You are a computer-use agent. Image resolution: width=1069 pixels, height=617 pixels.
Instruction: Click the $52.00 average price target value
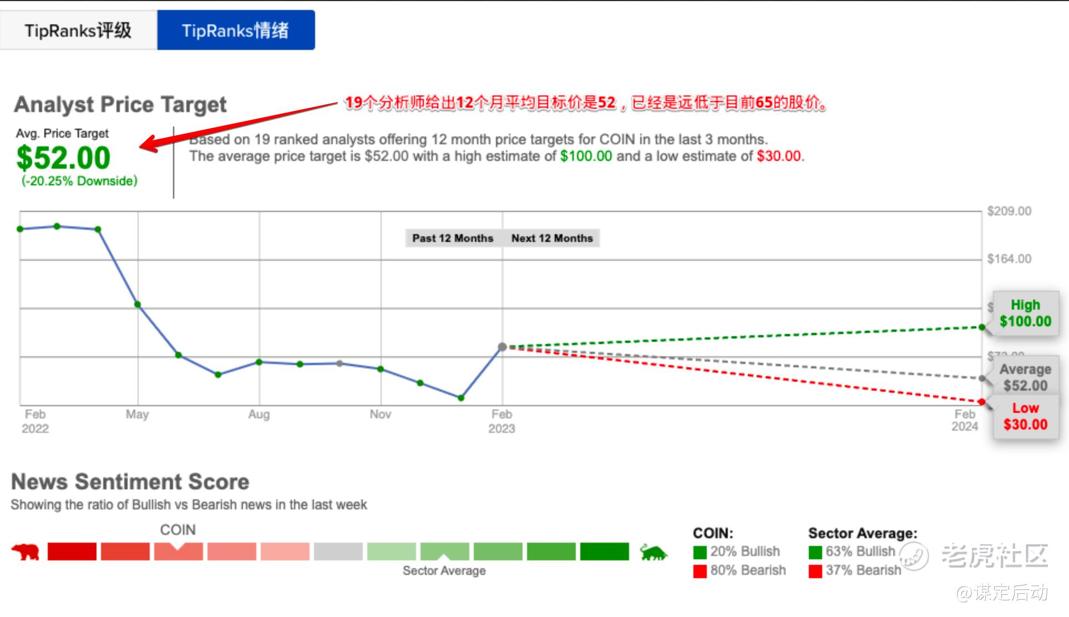[x=63, y=158]
